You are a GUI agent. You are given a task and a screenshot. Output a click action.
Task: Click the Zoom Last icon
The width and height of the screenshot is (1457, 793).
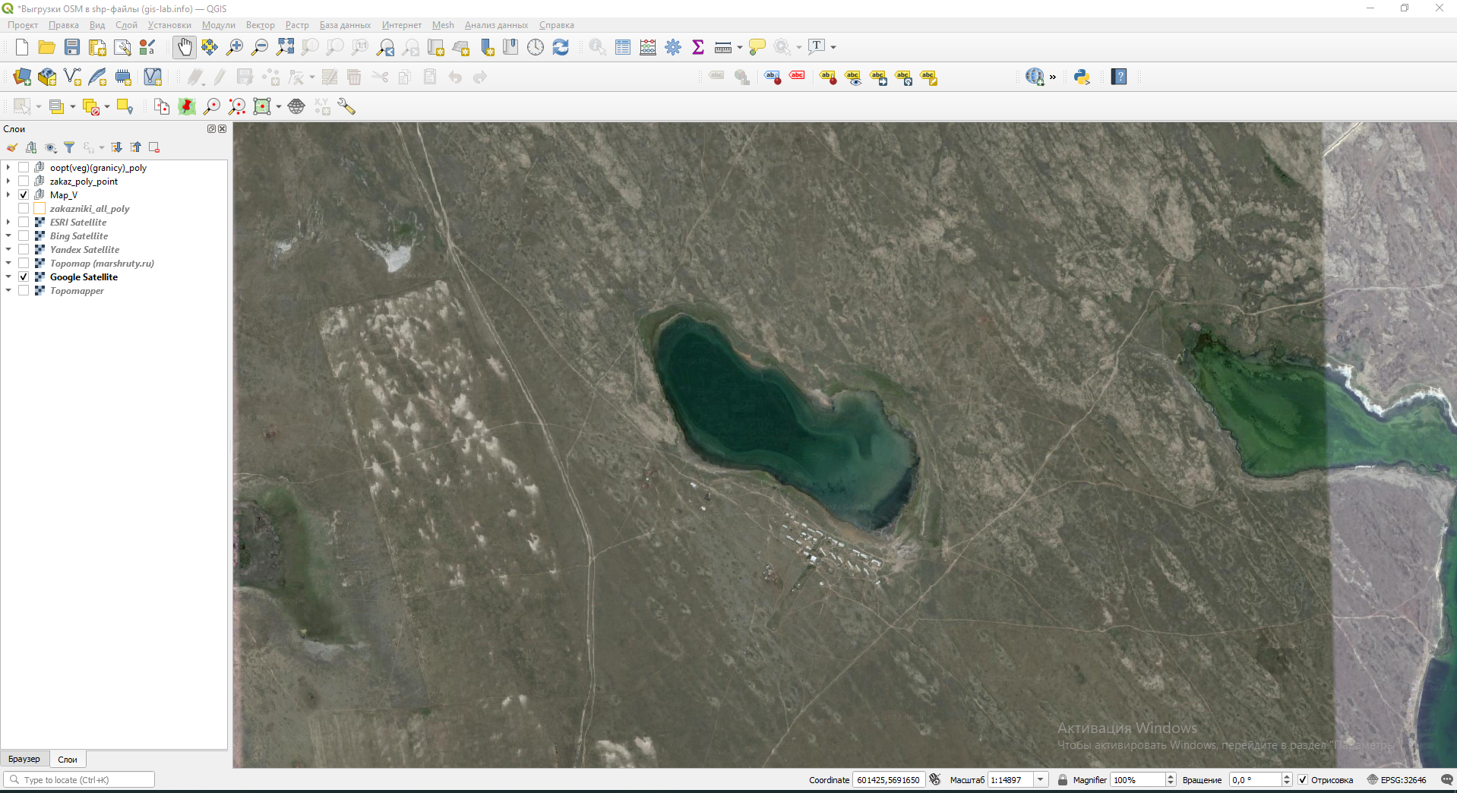point(385,47)
